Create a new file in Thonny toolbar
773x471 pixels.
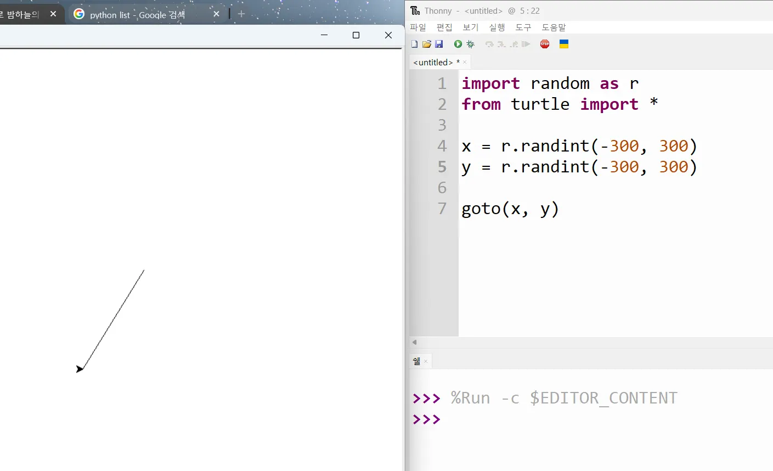point(414,44)
